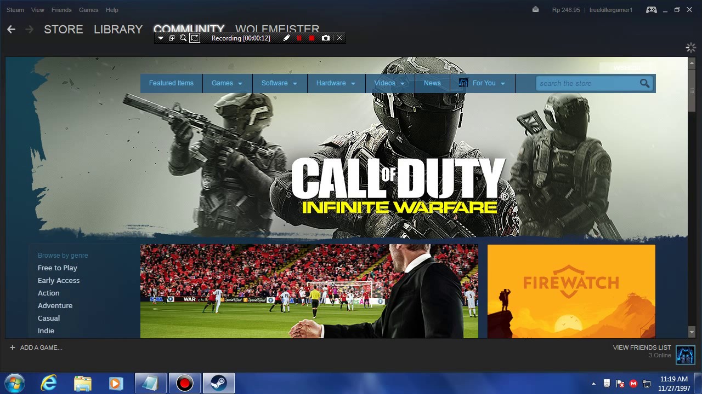
Task: Click the For You avatar icon
Action: point(463,83)
